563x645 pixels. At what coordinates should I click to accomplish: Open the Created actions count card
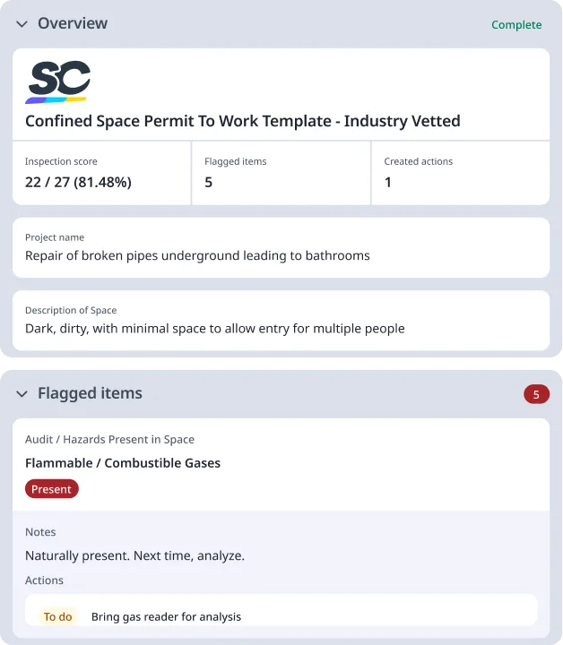(x=460, y=173)
